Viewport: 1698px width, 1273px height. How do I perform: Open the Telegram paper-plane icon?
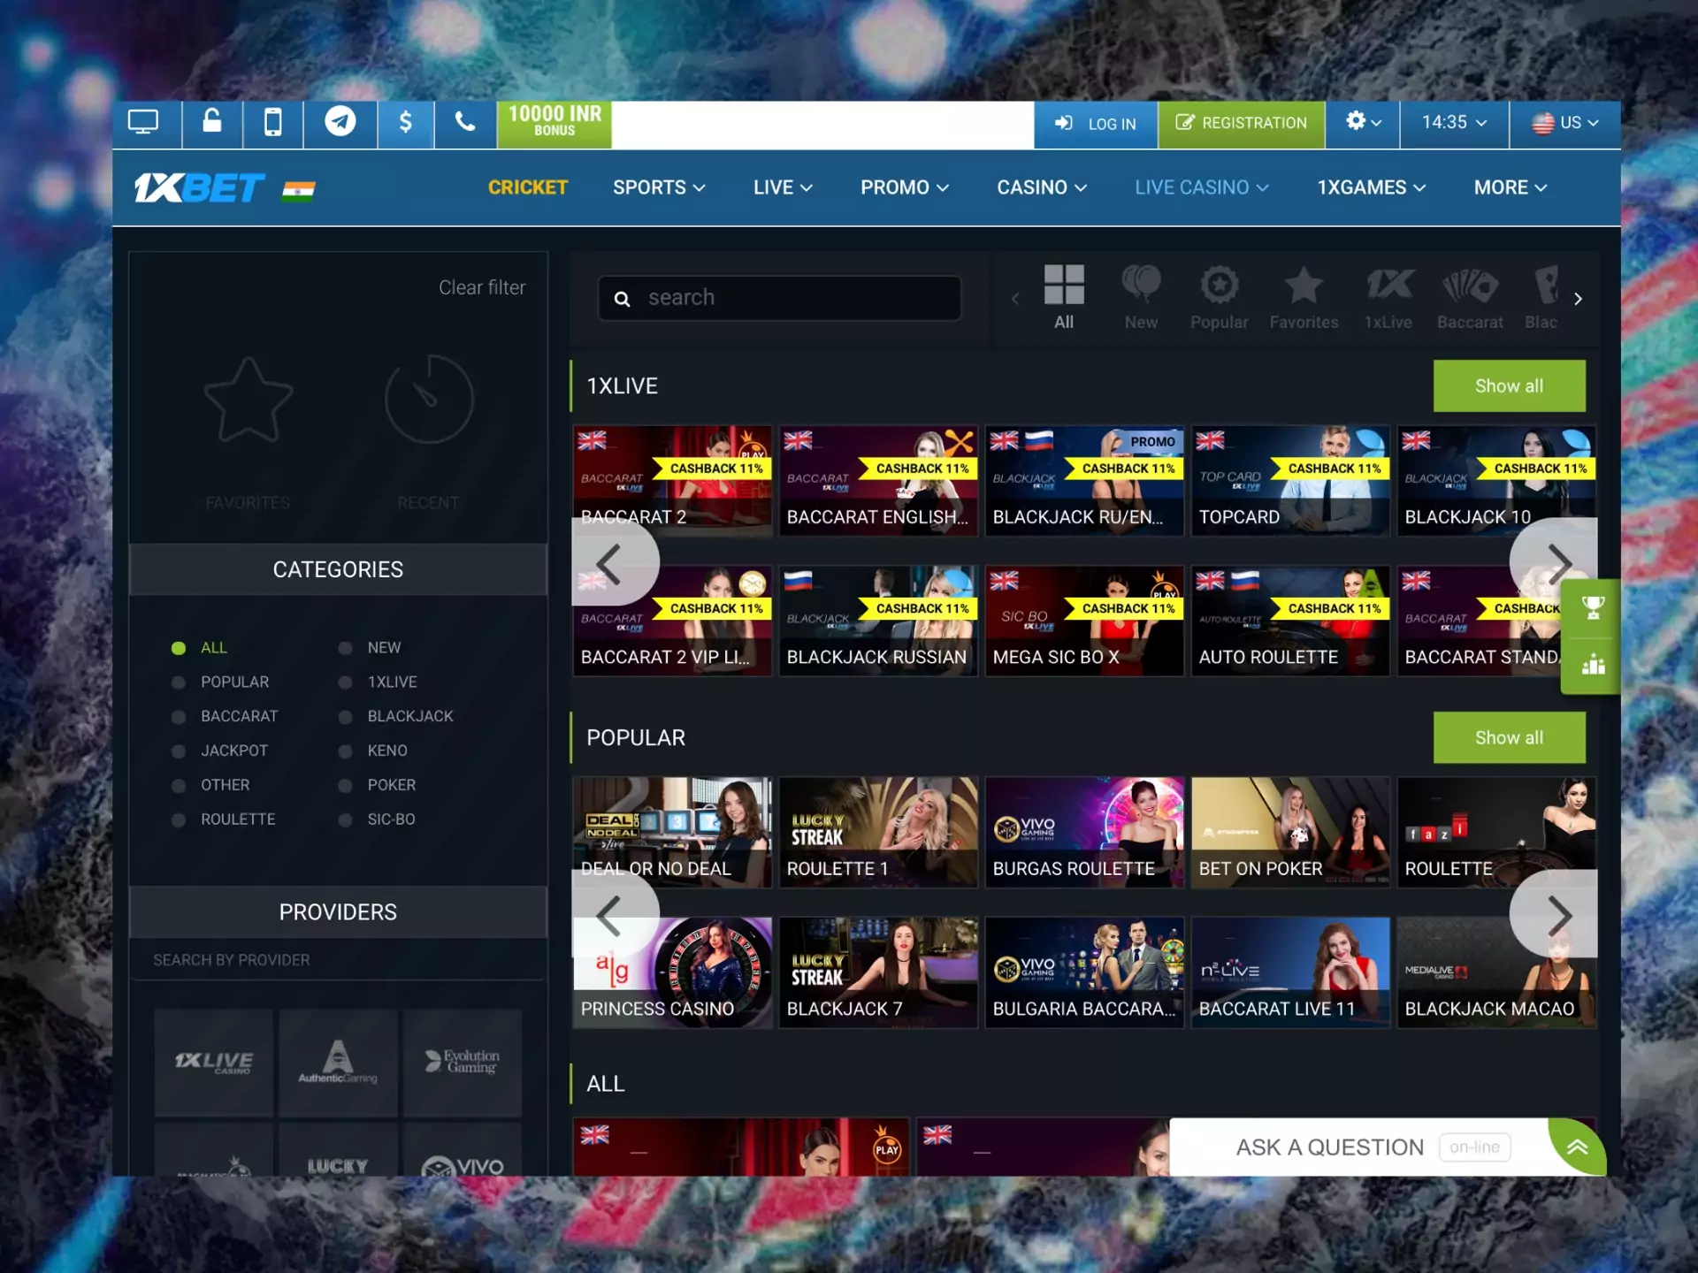pyautogui.click(x=340, y=121)
